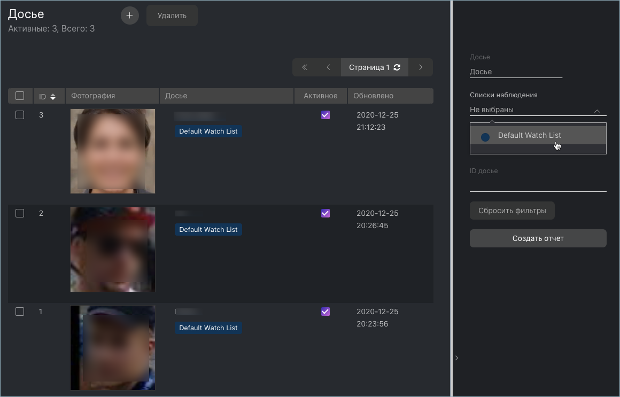Image resolution: width=620 pixels, height=397 pixels.
Task: Click Сбросить фильтры button
Action: tap(512, 211)
